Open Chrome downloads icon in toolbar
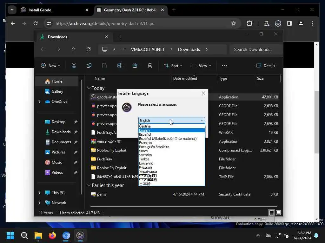 click(278, 23)
